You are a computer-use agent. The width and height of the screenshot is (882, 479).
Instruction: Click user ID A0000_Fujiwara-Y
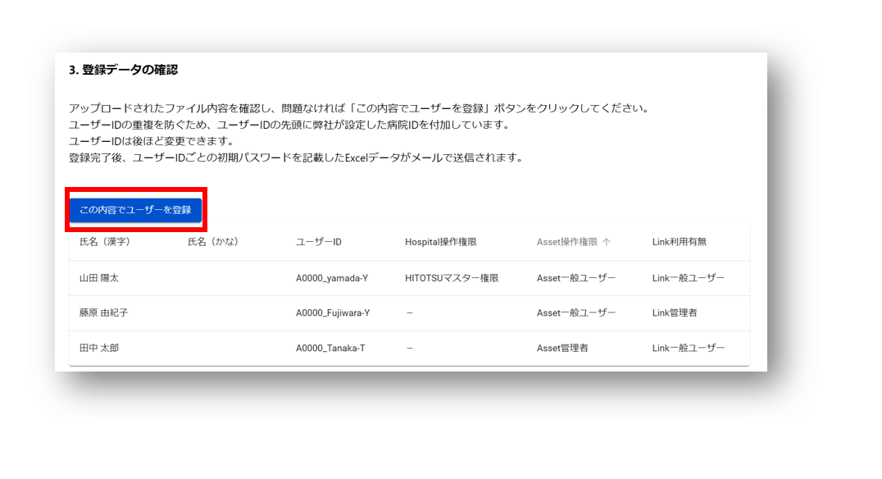point(332,312)
